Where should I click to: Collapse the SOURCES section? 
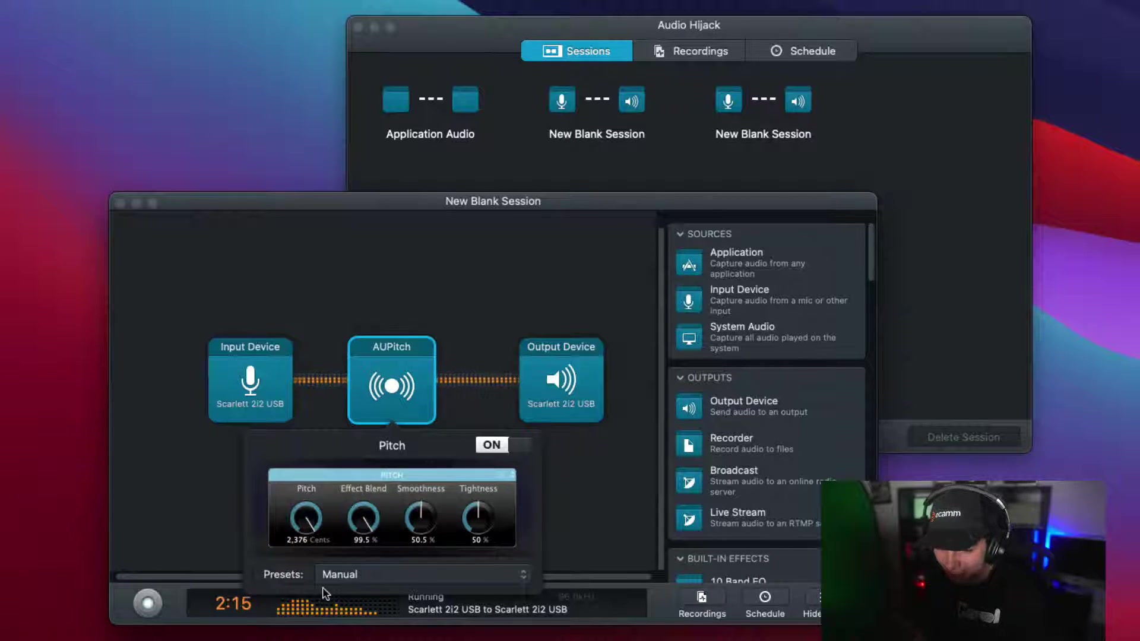point(680,234)
